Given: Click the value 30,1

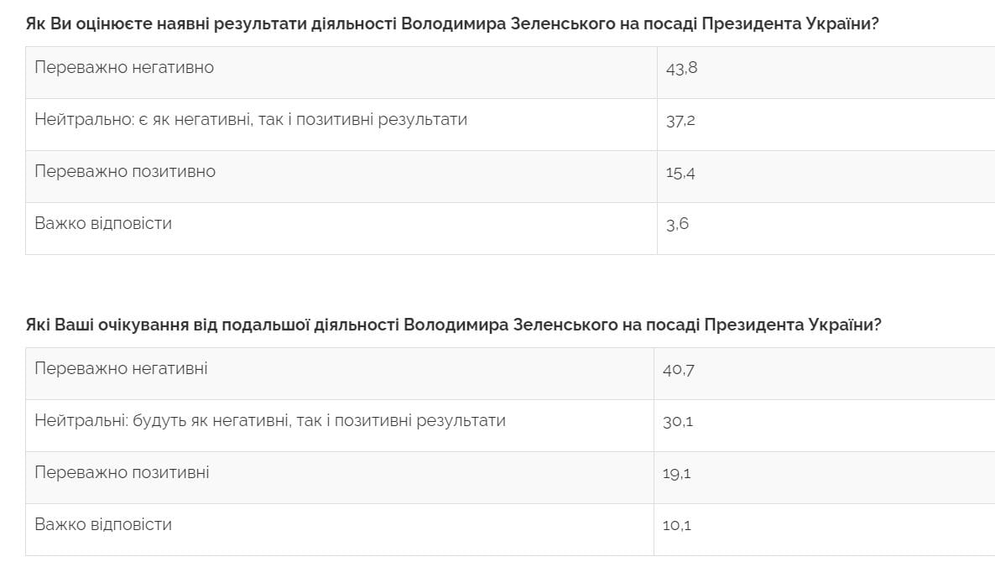Looking at the screenshot, I should (x=677, y=421).
